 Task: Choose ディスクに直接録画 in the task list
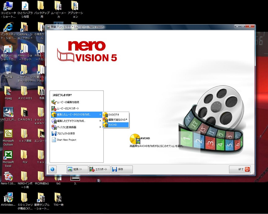[x=77, y=127]
